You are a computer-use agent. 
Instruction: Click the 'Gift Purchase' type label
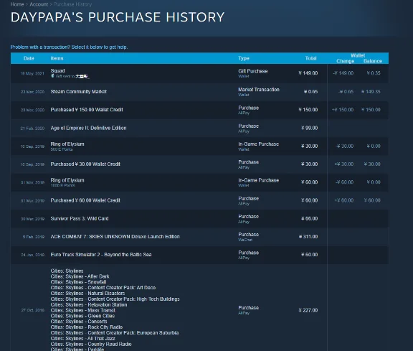(253, 71)
